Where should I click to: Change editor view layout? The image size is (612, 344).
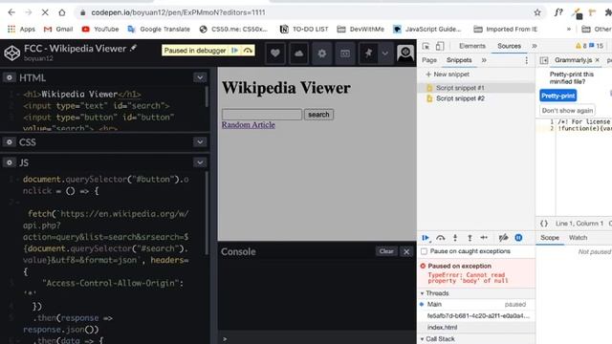345,54
